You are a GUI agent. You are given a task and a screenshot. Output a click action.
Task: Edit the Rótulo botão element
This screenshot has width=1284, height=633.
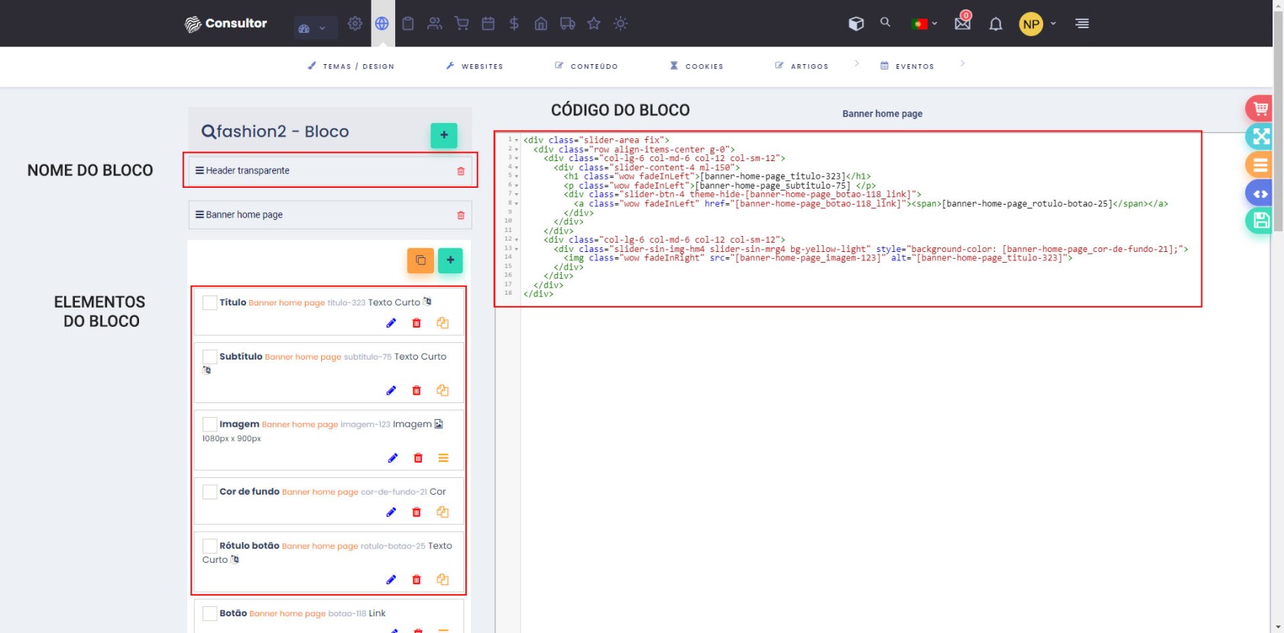click(391, 580)
